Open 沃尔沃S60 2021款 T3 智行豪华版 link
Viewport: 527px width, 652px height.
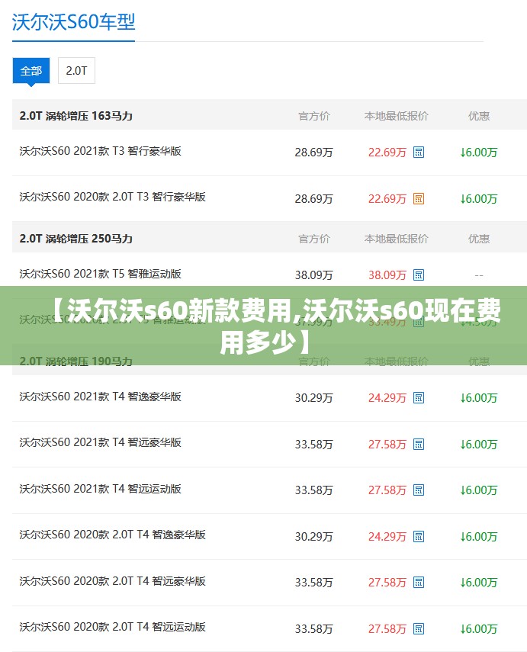click(x=100, y=151)
